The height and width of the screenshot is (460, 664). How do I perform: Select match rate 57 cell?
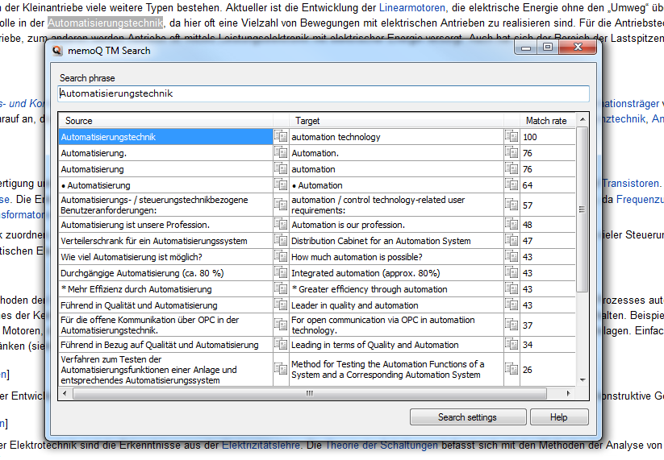(x=548, y=205)
